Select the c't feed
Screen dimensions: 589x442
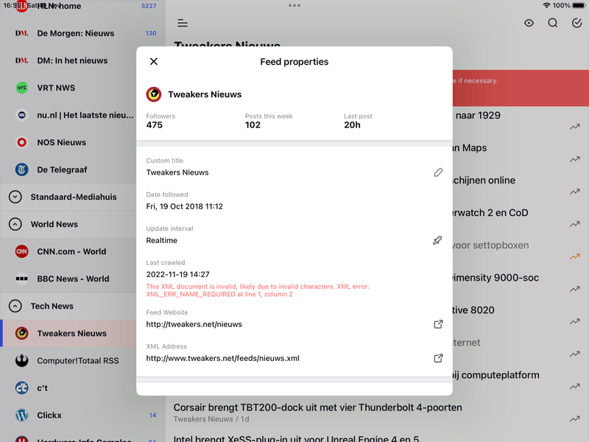(x=68, y=388)
